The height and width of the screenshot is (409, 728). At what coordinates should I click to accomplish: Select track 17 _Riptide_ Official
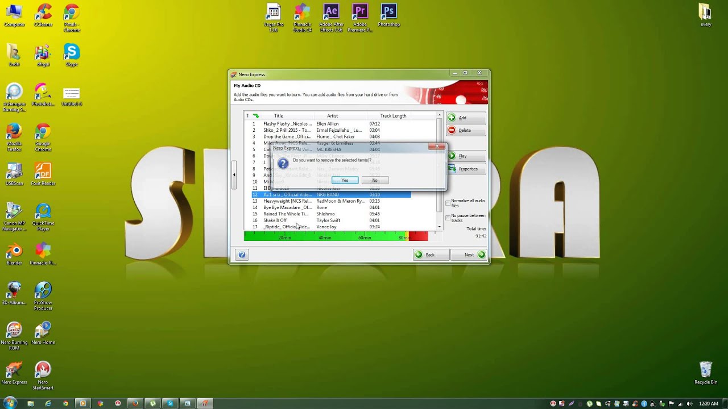331,227
